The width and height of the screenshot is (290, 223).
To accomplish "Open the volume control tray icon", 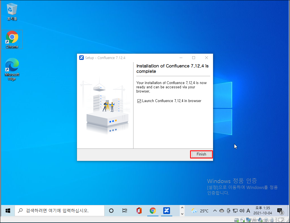I will point(242,211).
